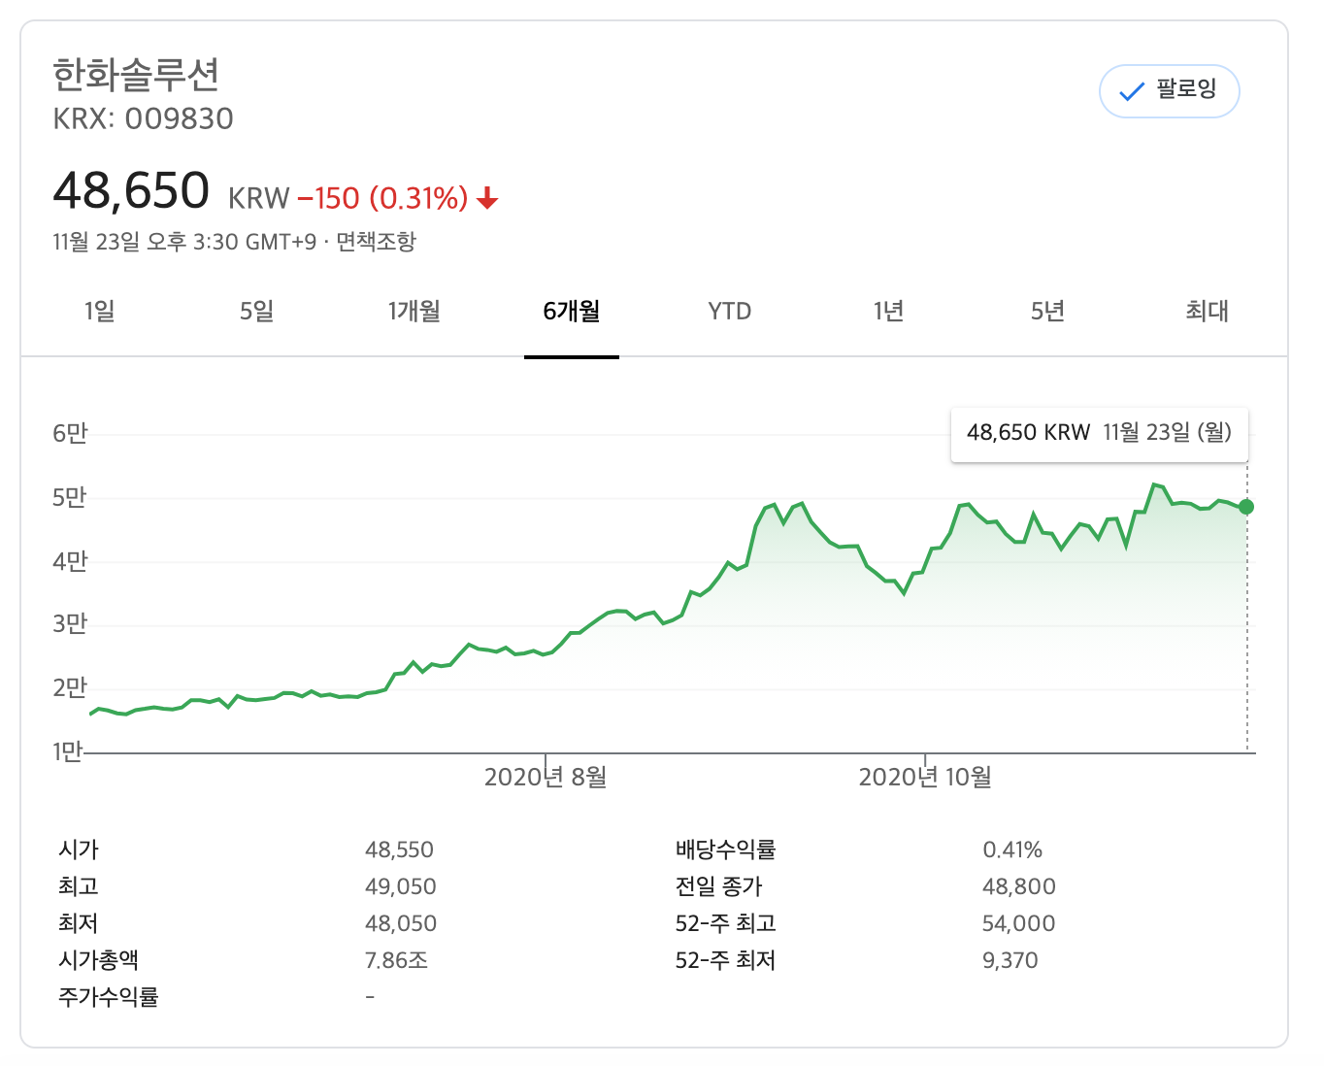1324x1066 pixels.
Task: Click the 2020년 10월 axis label
Action: pyautogui.click(x=925, y=777)
